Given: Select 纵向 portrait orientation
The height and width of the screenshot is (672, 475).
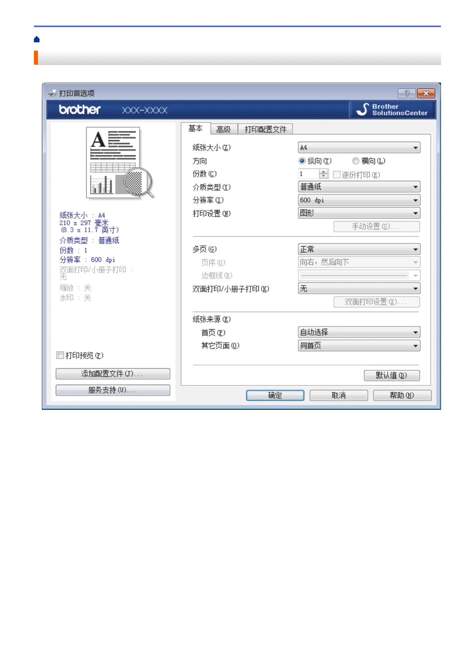Looking at the screenshot, I should pyautogui.click(x=302, y=161).
